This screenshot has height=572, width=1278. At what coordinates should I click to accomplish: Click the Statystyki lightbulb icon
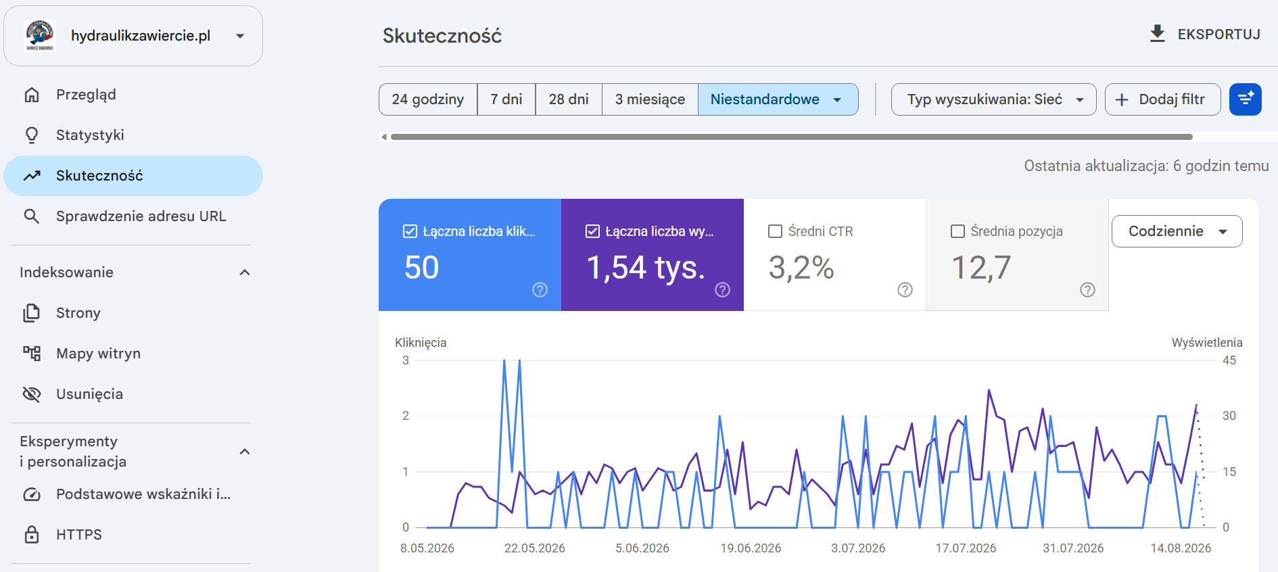click(x=32, y=135)
